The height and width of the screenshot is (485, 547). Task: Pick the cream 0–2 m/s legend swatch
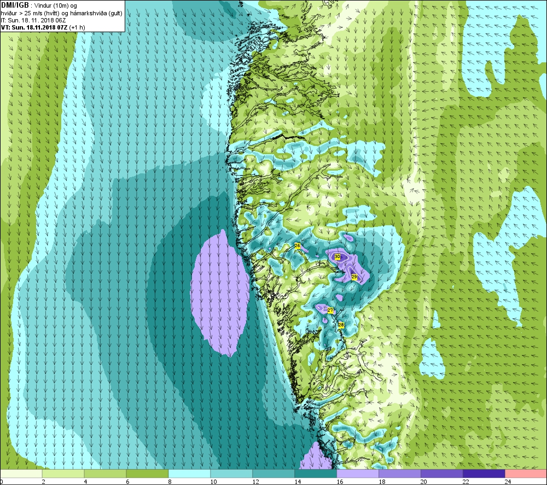[x=21, y=474]
